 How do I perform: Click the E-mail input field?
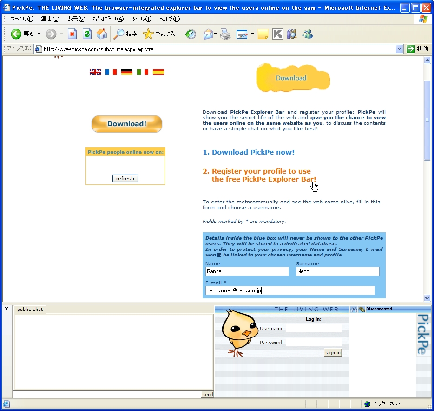tap(290, 290)
